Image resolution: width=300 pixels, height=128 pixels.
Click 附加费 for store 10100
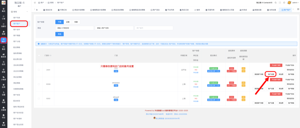pyautogui.click(x=281, y=89)
